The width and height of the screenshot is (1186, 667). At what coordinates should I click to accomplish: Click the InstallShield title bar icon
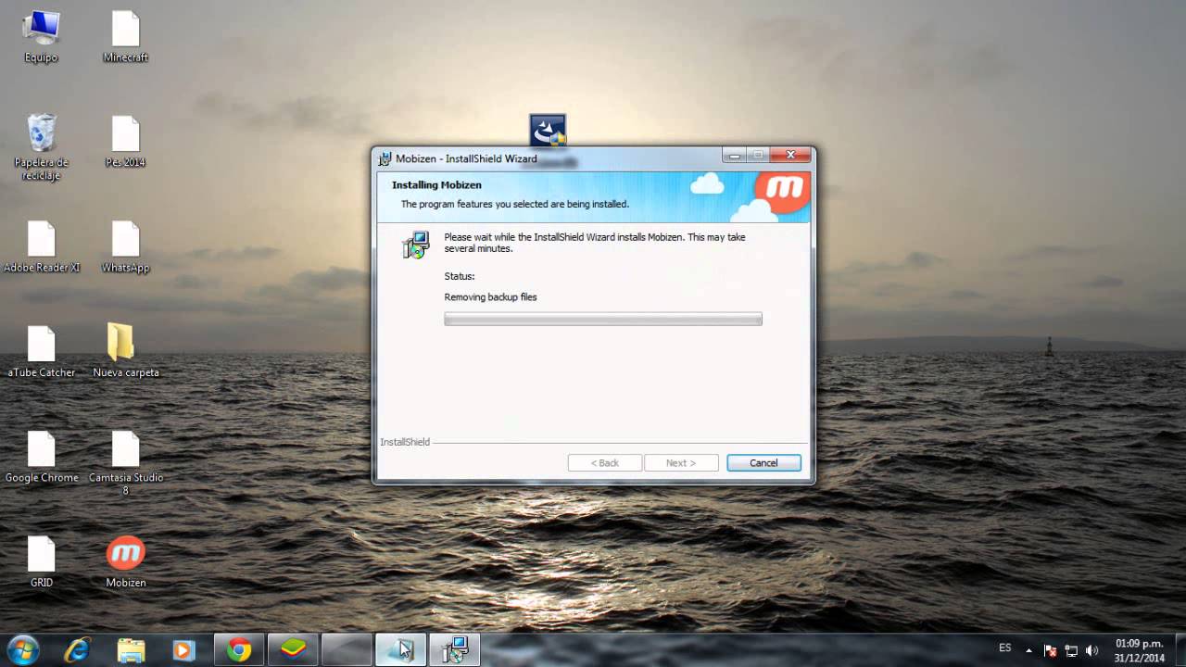[385, 158]
